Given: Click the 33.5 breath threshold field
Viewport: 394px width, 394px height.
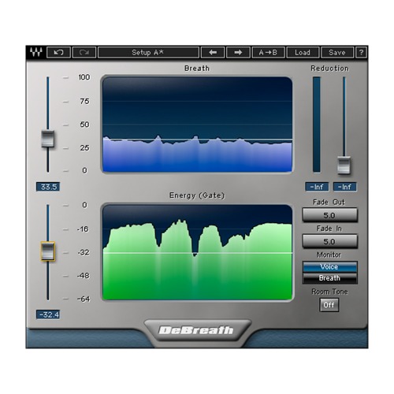Looking at the screenshot, I should pos(48,187).
